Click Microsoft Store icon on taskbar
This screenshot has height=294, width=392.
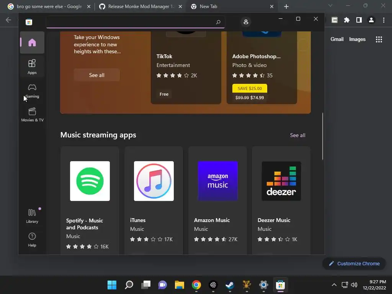pos(280,285)
